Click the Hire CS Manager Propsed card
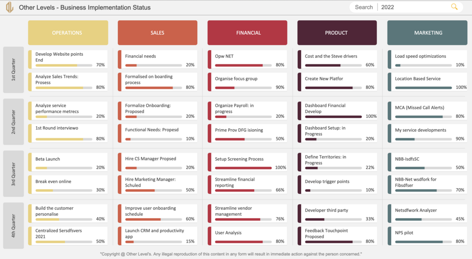 [157, 162]
